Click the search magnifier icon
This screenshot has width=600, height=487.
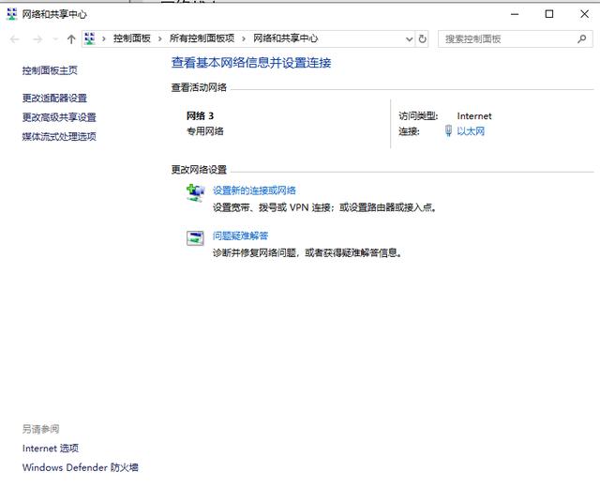pyautogui.click(x=582, y=38)
